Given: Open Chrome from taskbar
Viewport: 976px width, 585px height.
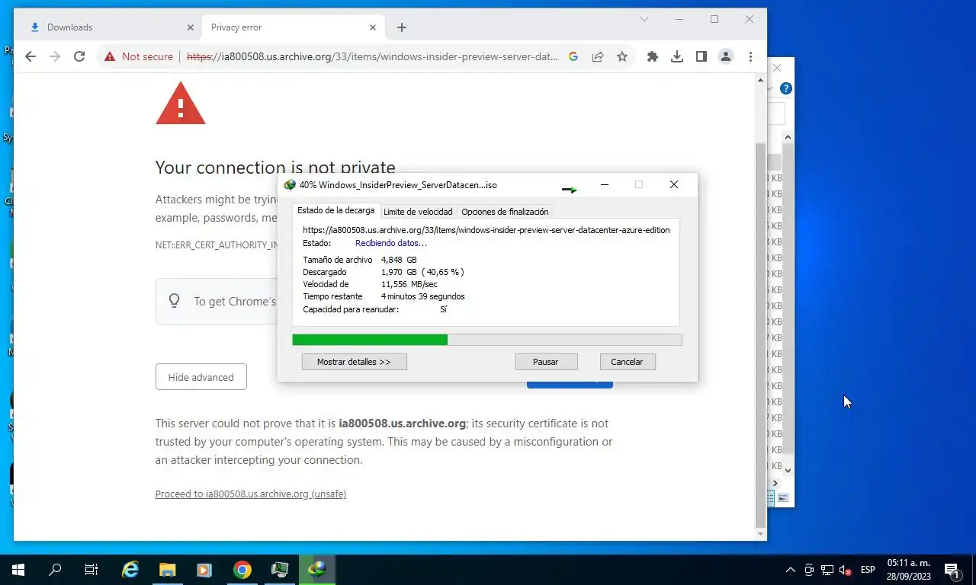Looking at the screenshot, I should tap(242, 570).
